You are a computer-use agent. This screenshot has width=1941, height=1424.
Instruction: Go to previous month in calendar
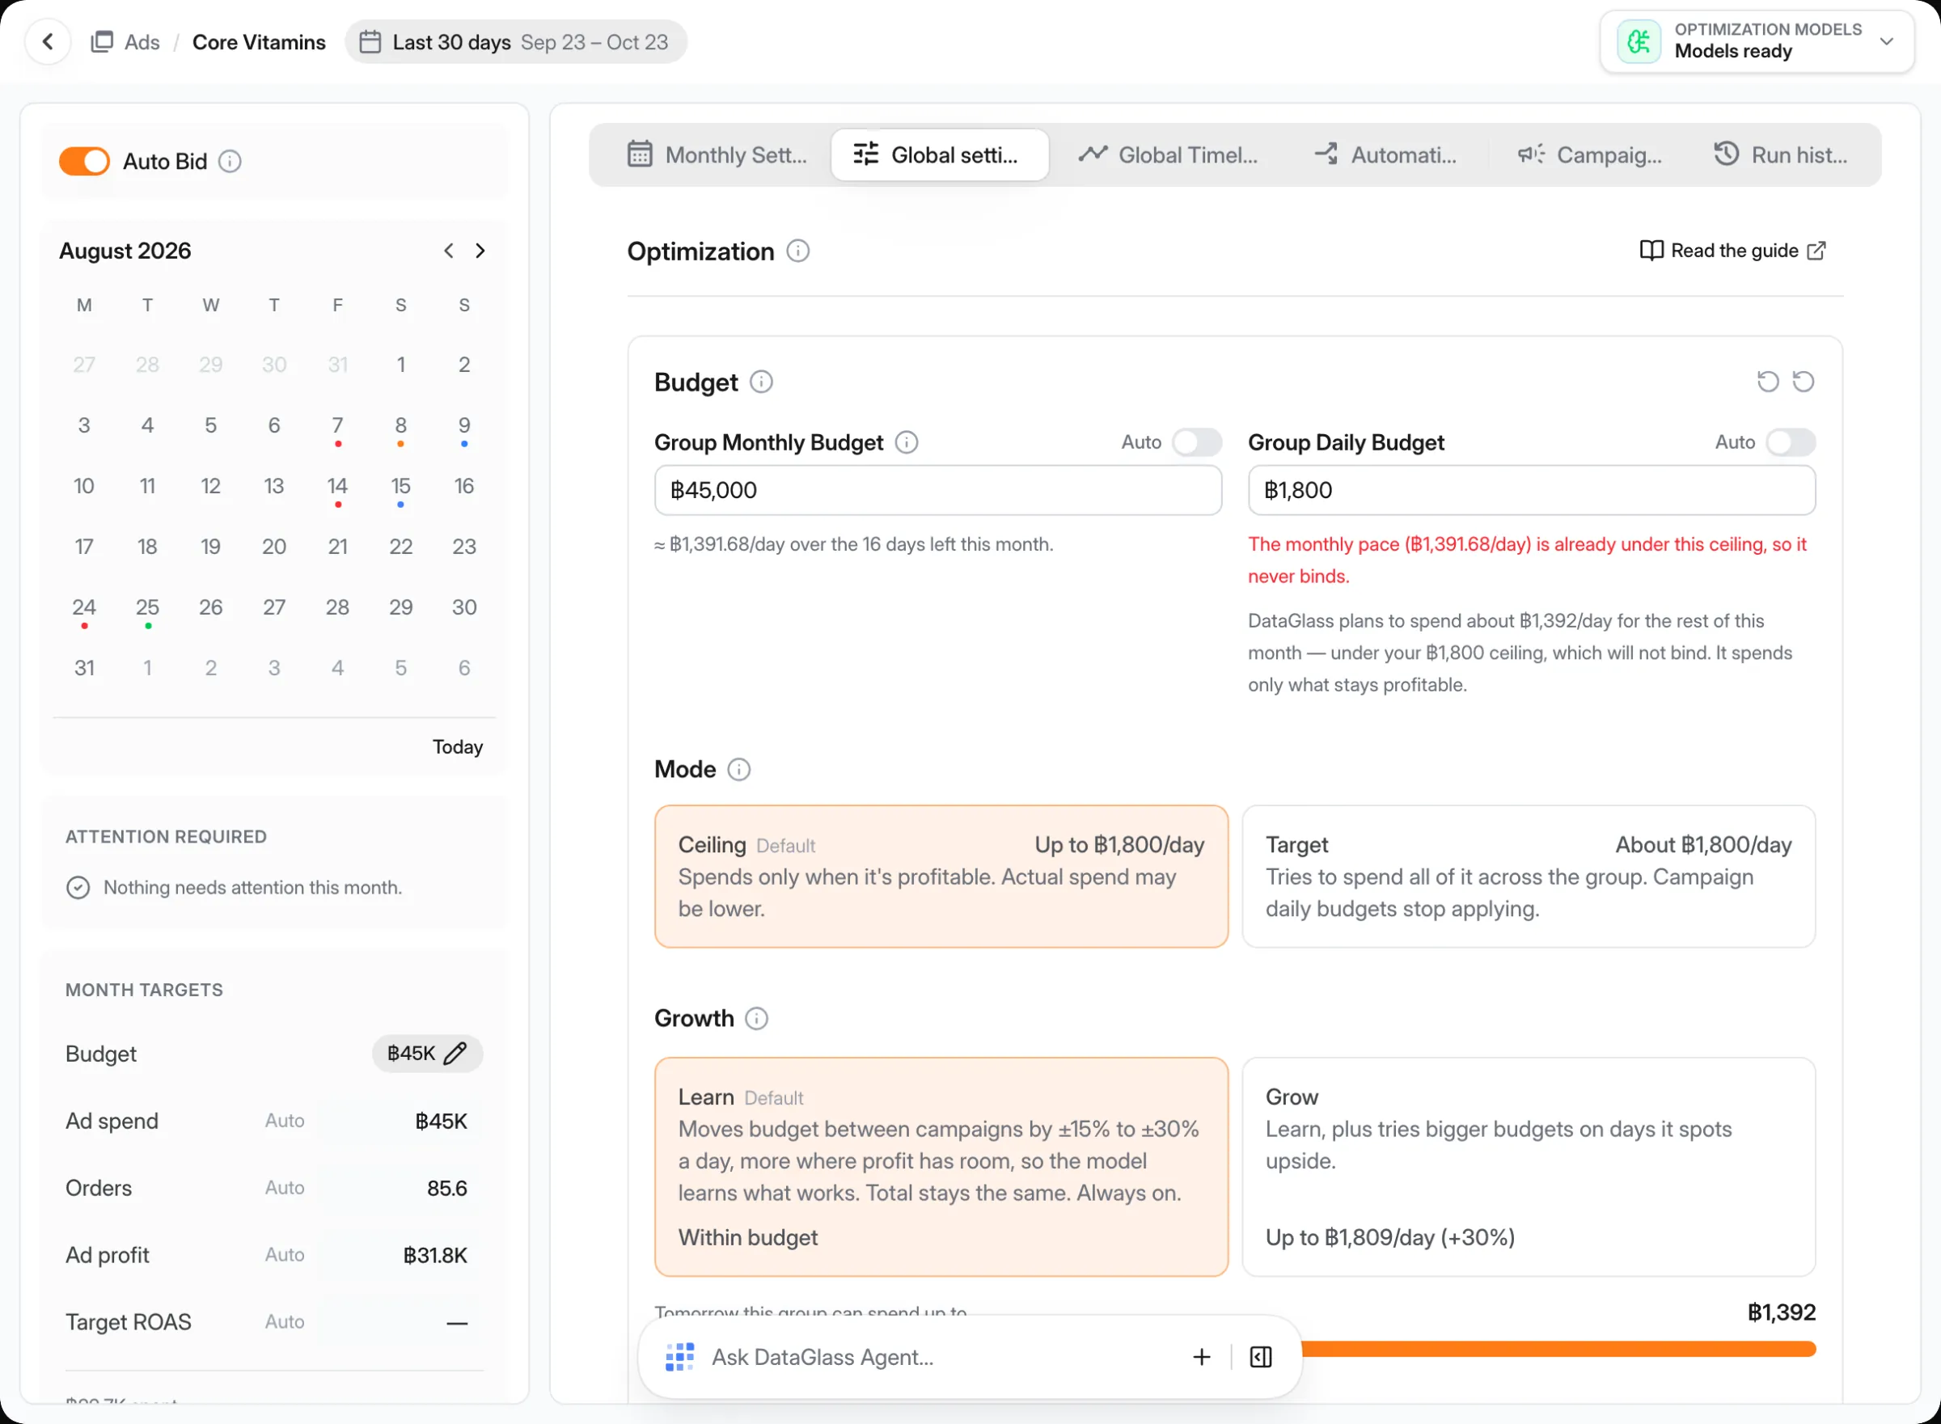pyautogui.click(x=448, y=251)
